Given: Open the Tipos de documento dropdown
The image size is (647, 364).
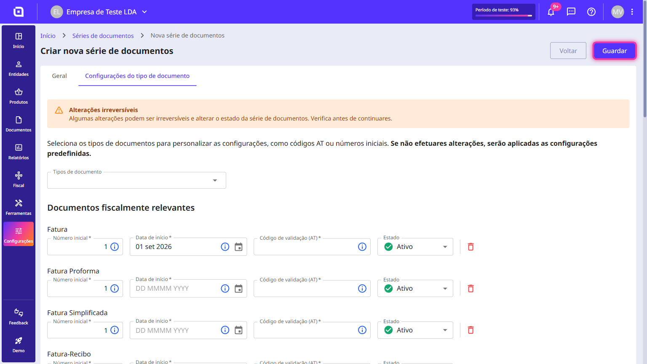Looking at the screenshot, I should (136, 180).
